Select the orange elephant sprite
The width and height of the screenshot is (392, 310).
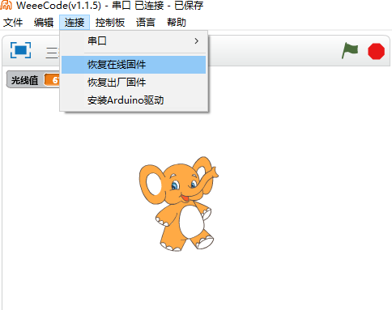click(x=179, y=204)
